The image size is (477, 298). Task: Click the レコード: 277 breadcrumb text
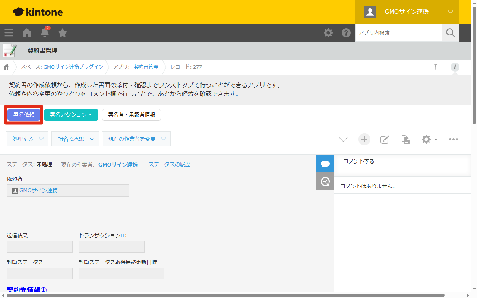pos(186,67)
